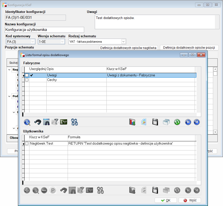
Task: Select the Nagłówek Test row checkbox
Action: click(27, 144)
